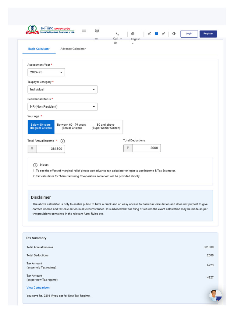Click the Tax Summary heading
Viewport: 234px width, 313px height.
tap(36, 238)
